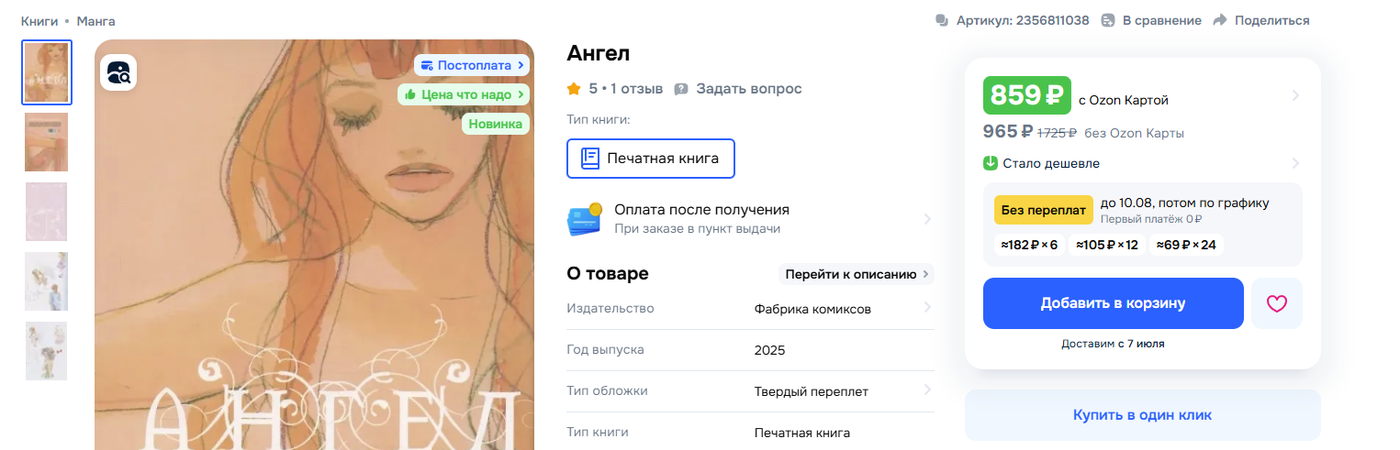The height and width of the screenshot is (450, 1400).
Task: Expand the Издательство row chevron
Action: tap(927, 308)
